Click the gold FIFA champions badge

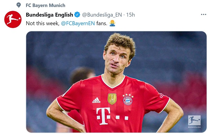tap(112, 99)
